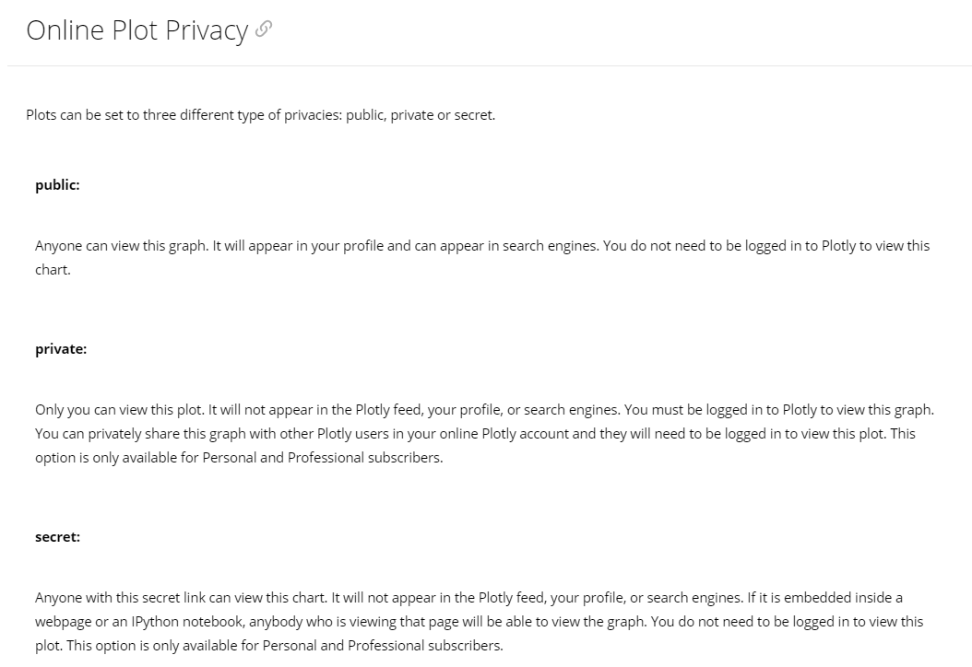
Task: Click last line starting "plot. This option"
Action: tap(269, 646)
